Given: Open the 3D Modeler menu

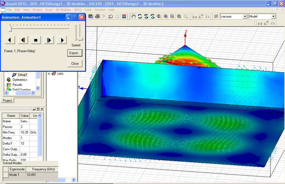Looking at the screenshot, I should 63,10.
